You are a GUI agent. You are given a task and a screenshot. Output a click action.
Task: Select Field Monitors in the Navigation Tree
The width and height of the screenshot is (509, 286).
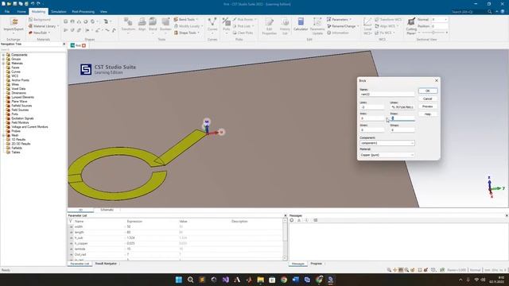[x=20, y=122]
